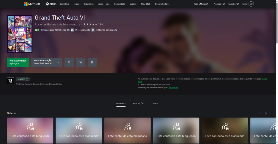Click the 13 idiomas globe icon
278x144 pixels.
(93, 30)
